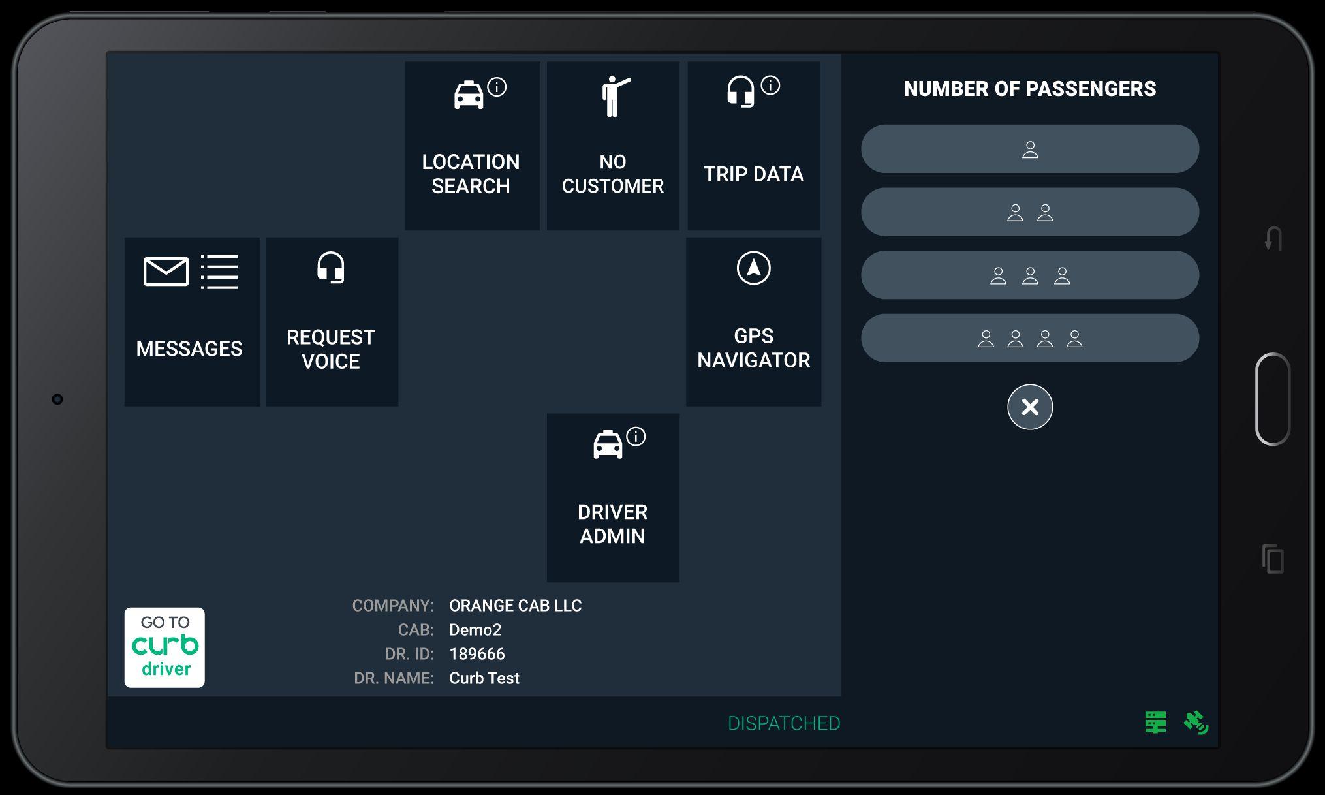Click the green satellite GPS status icon
This screenshot has width=1325, height=795.
(x=1195, y=723)
